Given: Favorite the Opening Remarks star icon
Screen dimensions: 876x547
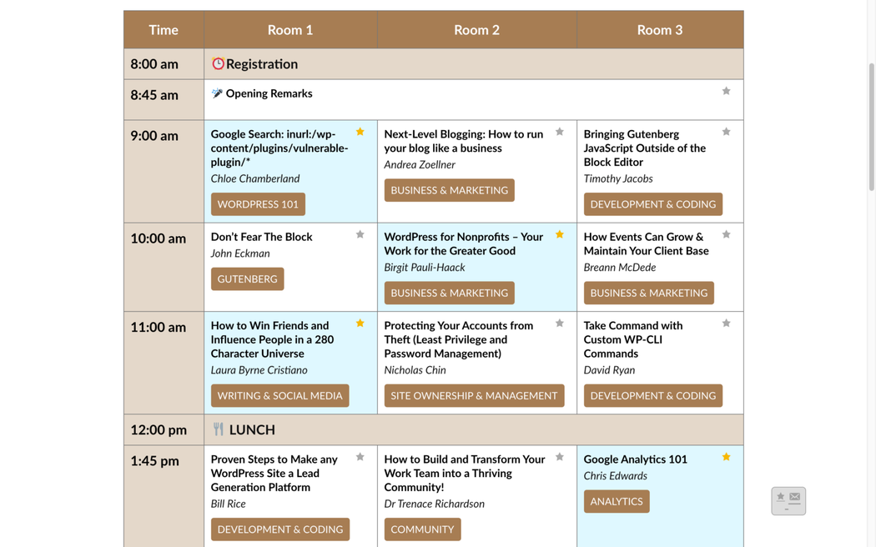Looking at the screenshot, I should (726, 91).
